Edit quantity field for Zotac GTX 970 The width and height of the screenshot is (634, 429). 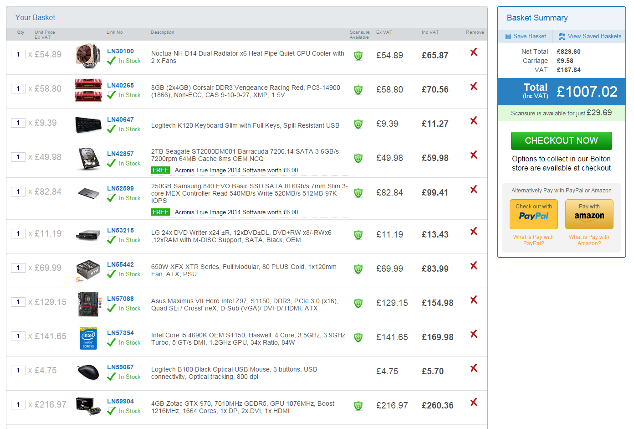click(x=18, y=405)
